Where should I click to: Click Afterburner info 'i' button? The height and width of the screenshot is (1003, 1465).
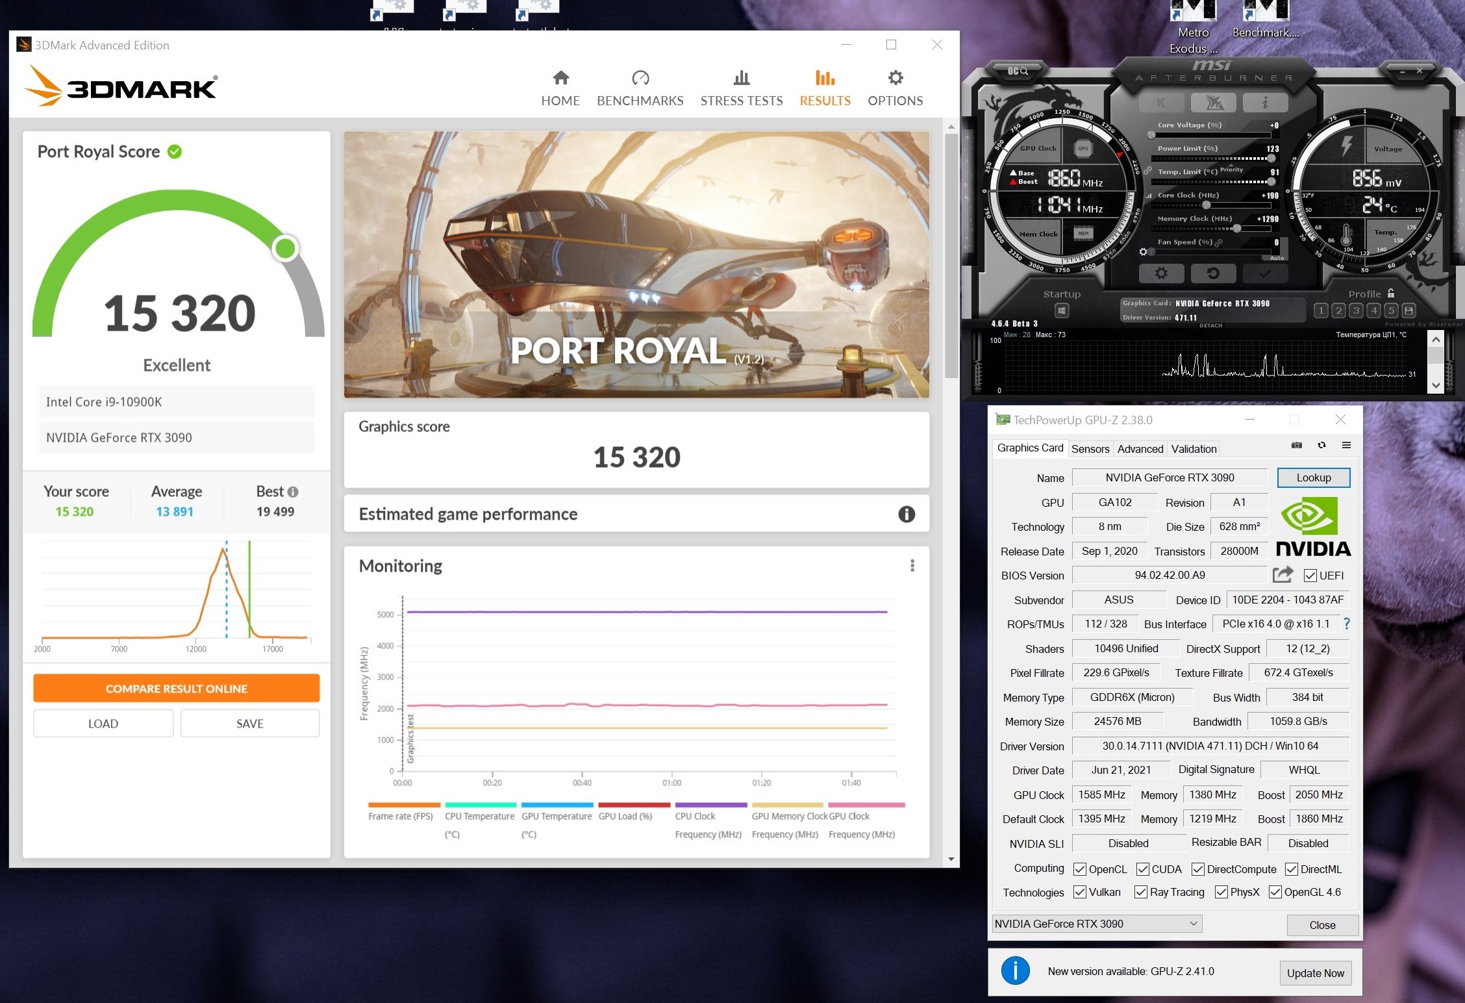(x=1264, y=103)
